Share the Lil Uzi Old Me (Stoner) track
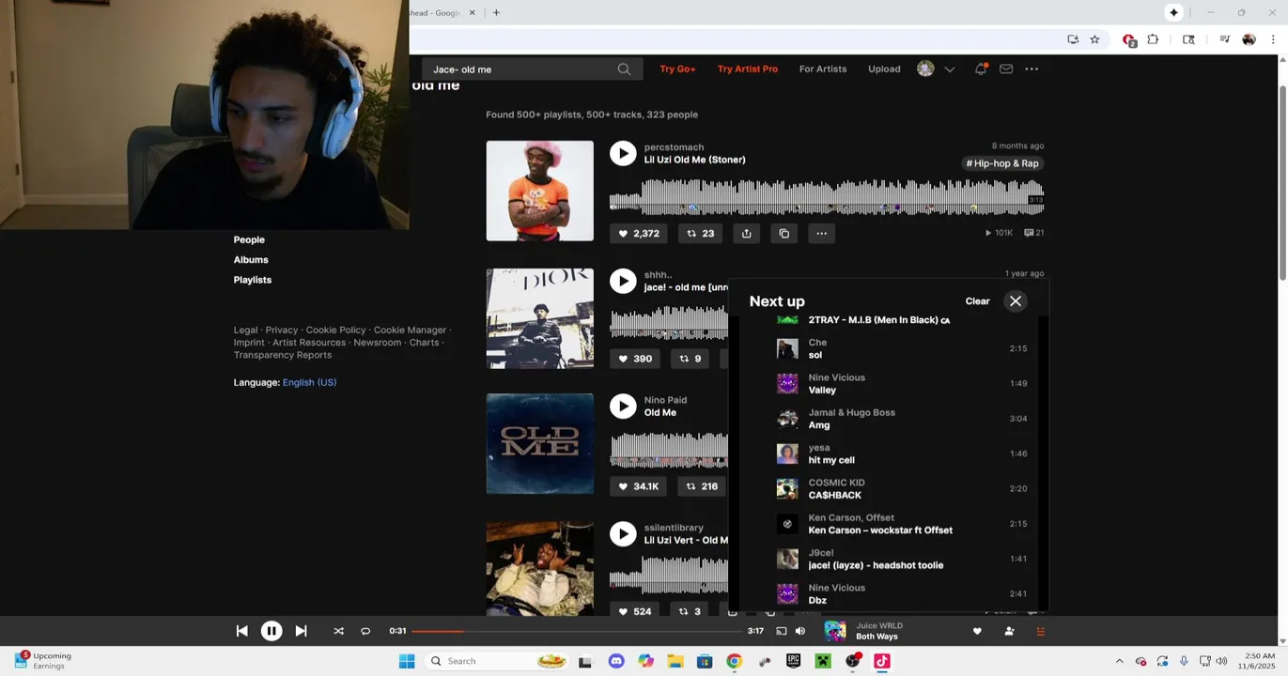This screenshot has height=676, width=1288. (x=747, y=234)
